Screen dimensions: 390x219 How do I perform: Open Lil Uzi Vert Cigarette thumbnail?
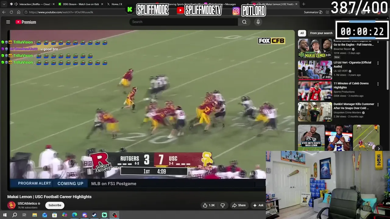click(x=315, y=70)
